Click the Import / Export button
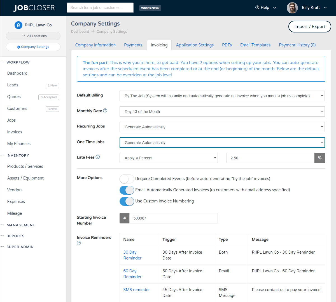 [310, 27]
